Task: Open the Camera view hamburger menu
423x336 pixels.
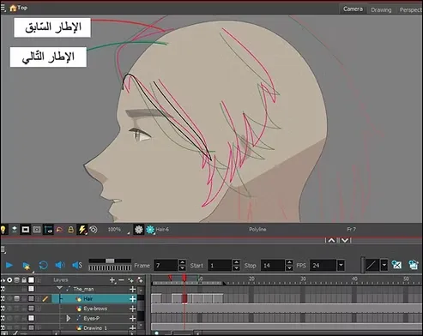Action: pos(3,8)
